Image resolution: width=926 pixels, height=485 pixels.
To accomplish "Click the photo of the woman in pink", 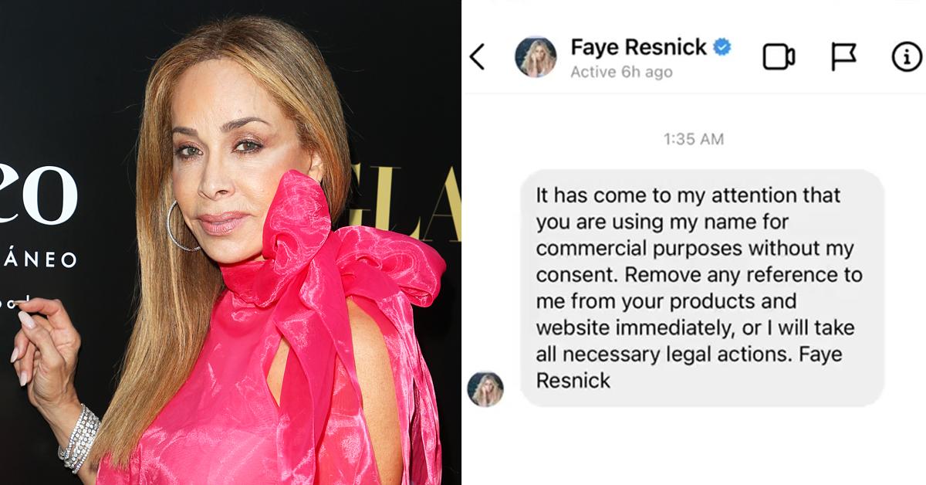I will (x=231, y=242).
